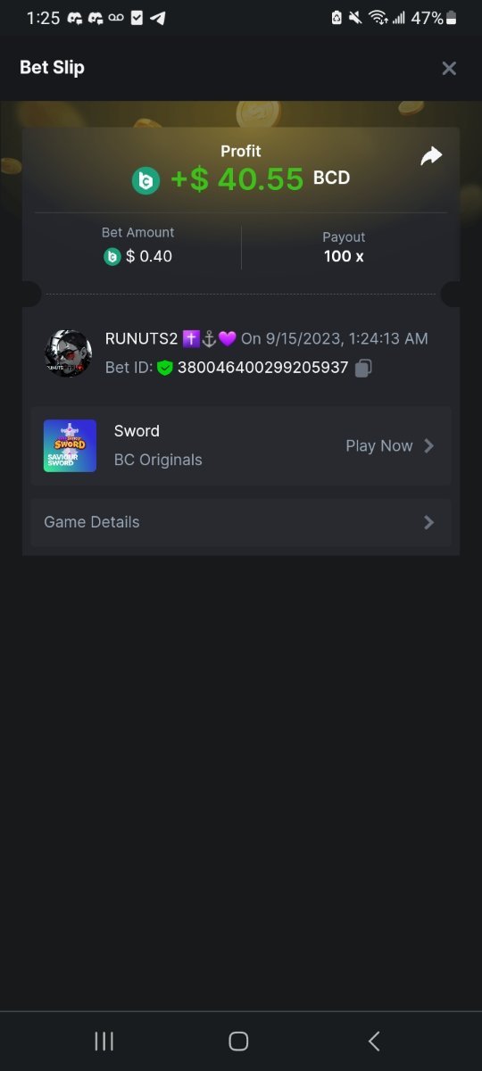
Task: Tap the RUNUTS2 username
Action: pyautogui.click(x=142, y=338)
